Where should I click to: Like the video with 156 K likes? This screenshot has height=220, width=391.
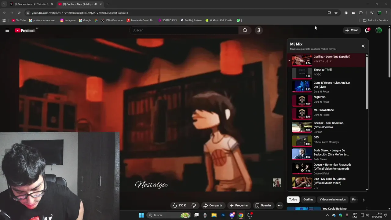(179, 205)
